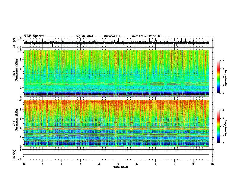Click the flat ch.3 voltage trace line
The width and height of the screenshot is (239, 184).
click(116, 154)
